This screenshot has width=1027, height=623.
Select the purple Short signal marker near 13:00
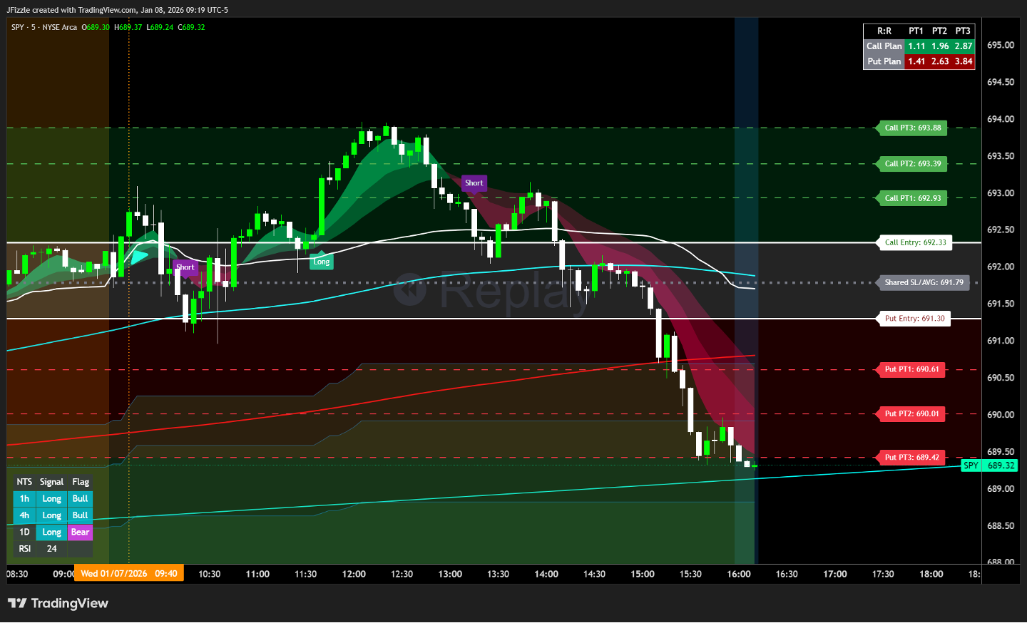[x=474, y=183]
